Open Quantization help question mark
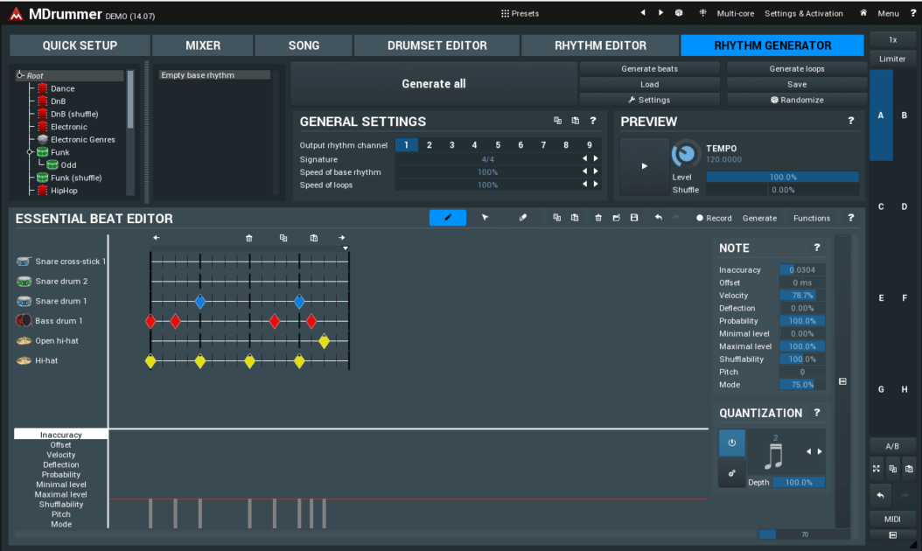This screenshot has height=551, width=922. point(816,413)
